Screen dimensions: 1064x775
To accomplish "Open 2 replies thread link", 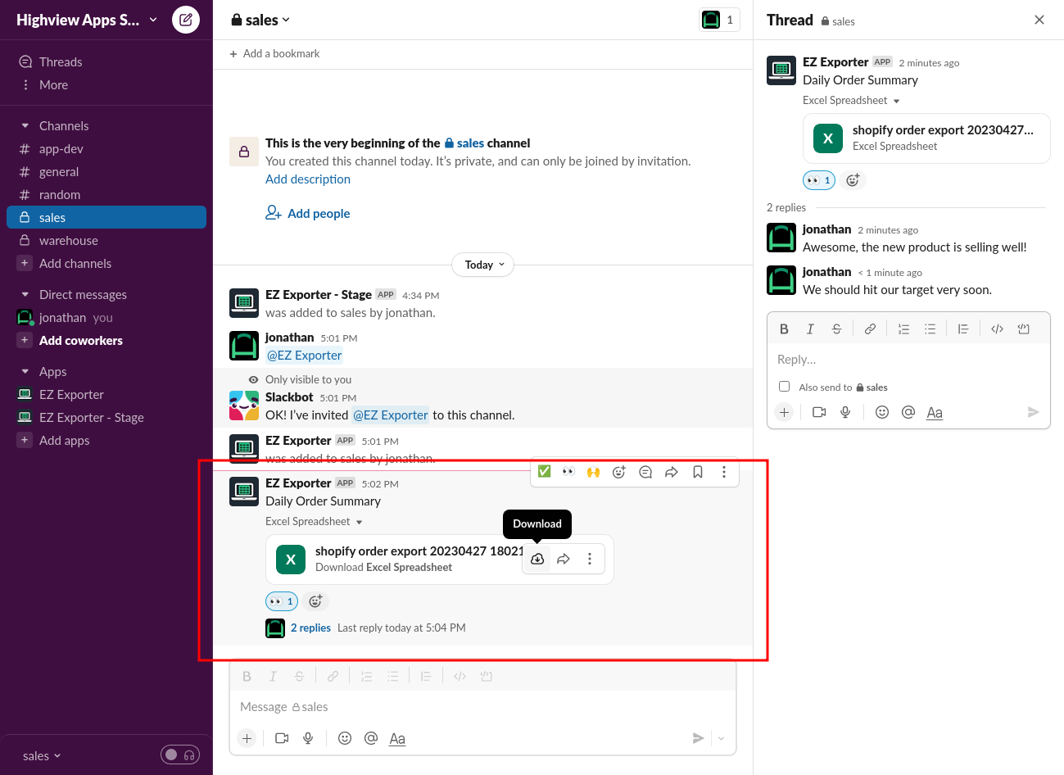I will 310,628.
